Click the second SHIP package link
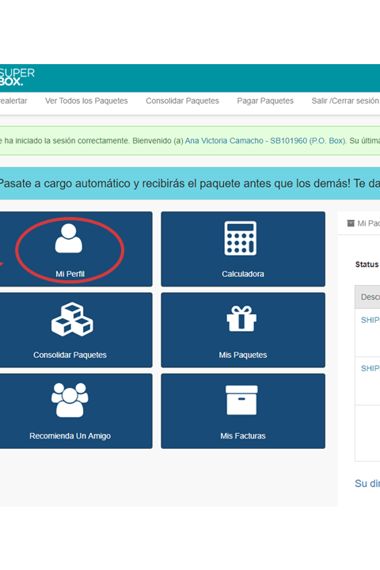Viewport: 380px width, 570px height. click(x=370, y=369)
